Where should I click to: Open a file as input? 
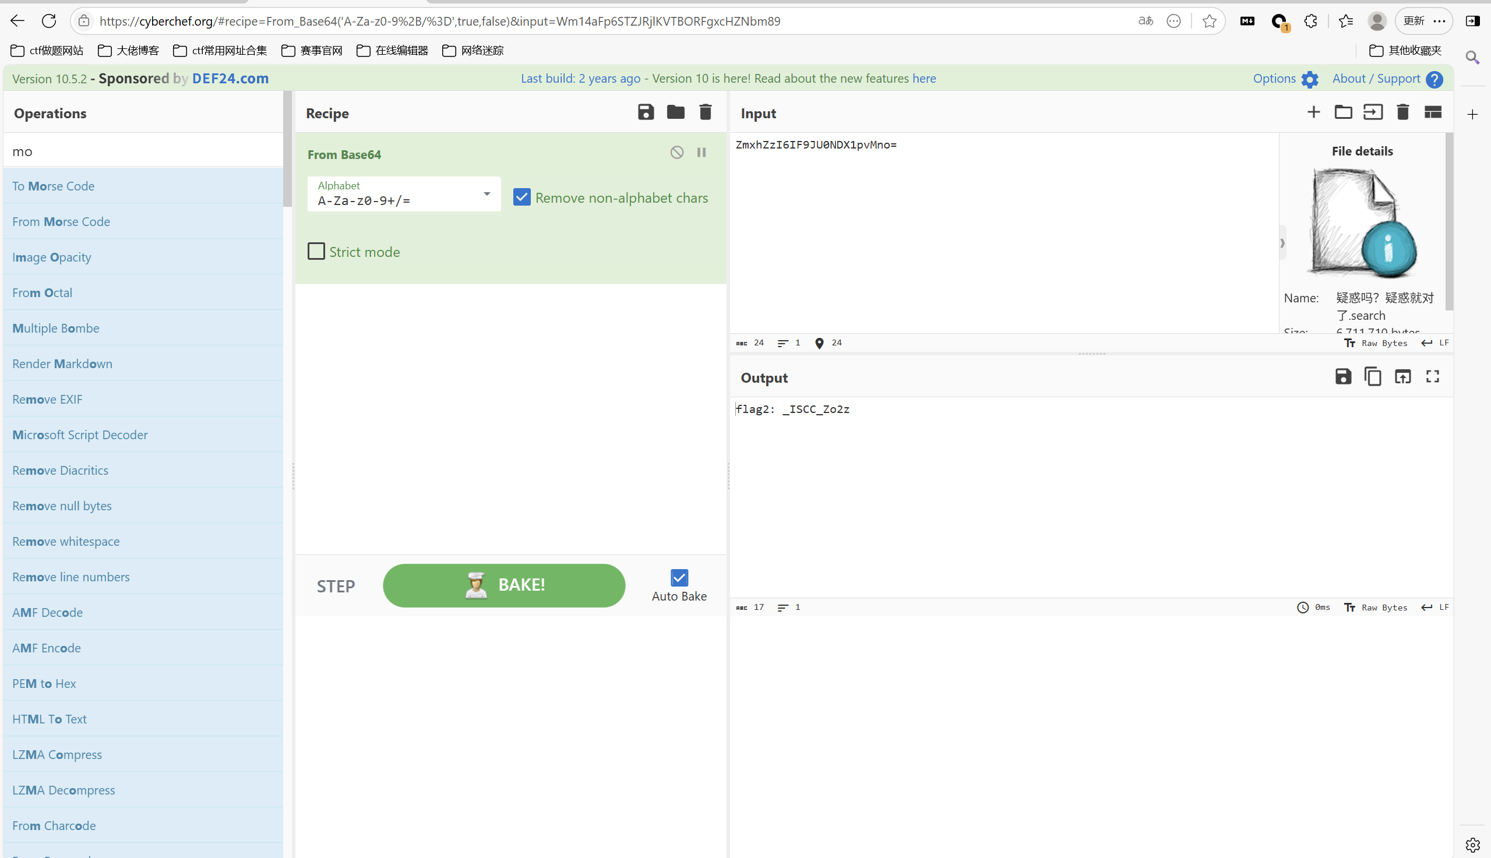[1373, 112]
